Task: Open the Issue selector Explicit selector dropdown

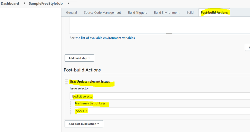Action: pos(160,96)
